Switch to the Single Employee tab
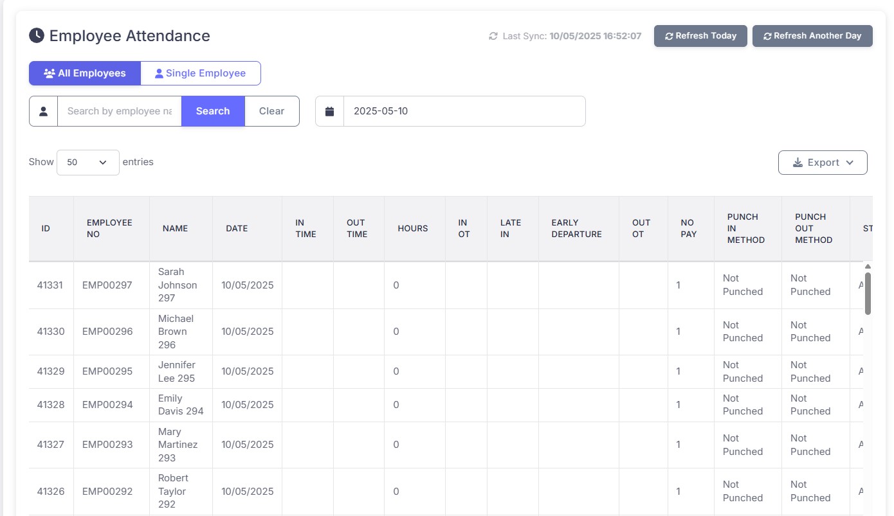The height and width of the screenshot is (516, 894). pyautogui.click(x=200, y=73)
